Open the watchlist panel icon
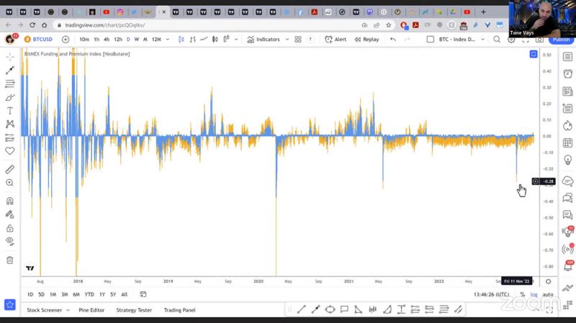Viewport: 576px width, 323px height. tap(567, 55)
